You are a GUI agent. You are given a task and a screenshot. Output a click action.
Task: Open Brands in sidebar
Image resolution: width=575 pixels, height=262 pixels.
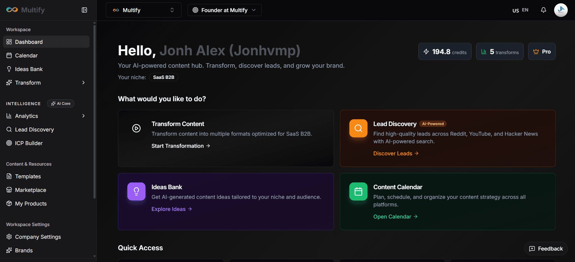[x=46, y=250]
